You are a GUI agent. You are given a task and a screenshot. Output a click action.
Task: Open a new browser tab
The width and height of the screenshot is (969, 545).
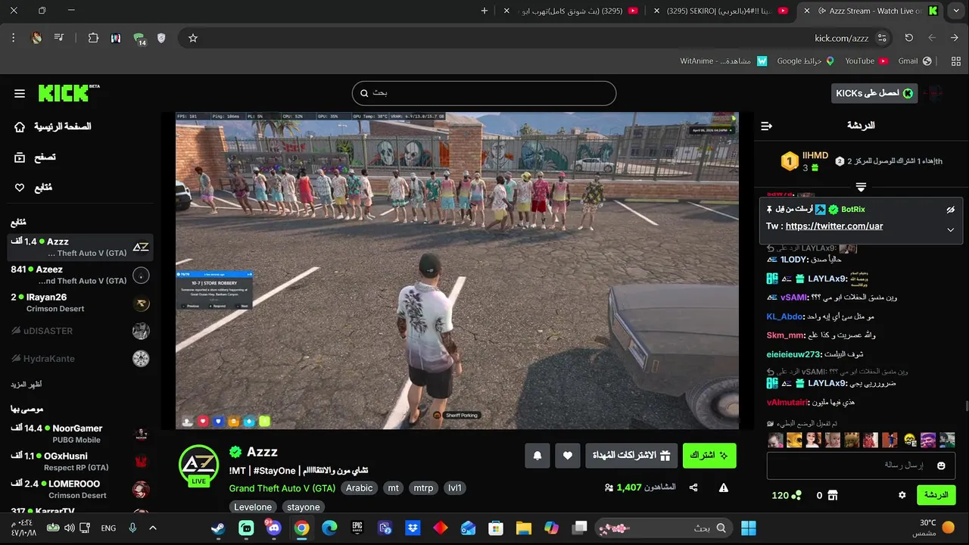484,11
